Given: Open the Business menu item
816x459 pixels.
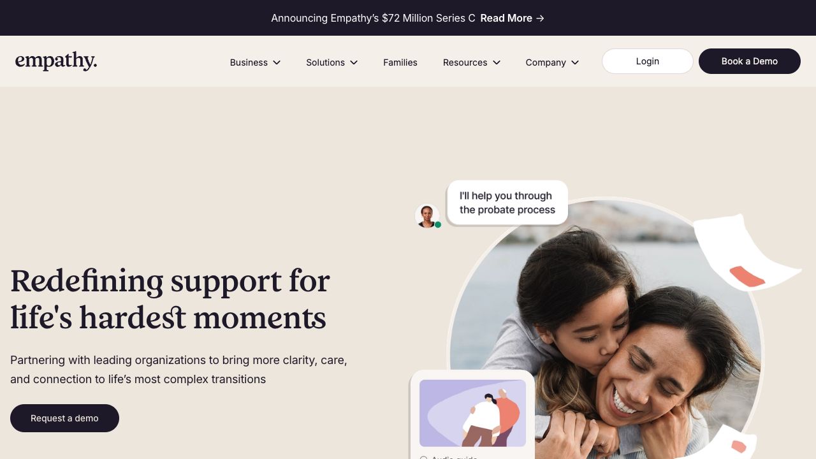Looking at the screenshot, I should pyautogui.click(x=249, y=62).
